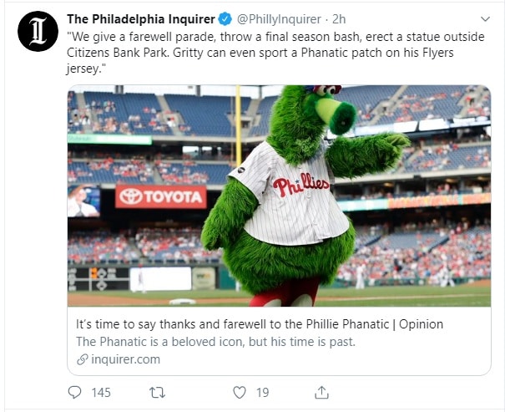
Task: Click the reply speech bubble icon
Action: tap(74, 391)
